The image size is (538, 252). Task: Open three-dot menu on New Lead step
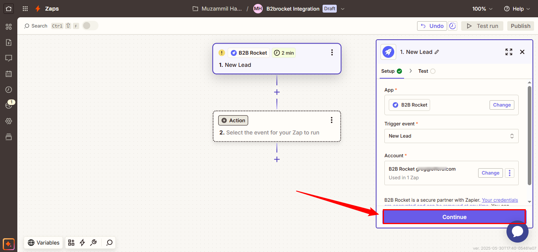coord(332,53)
